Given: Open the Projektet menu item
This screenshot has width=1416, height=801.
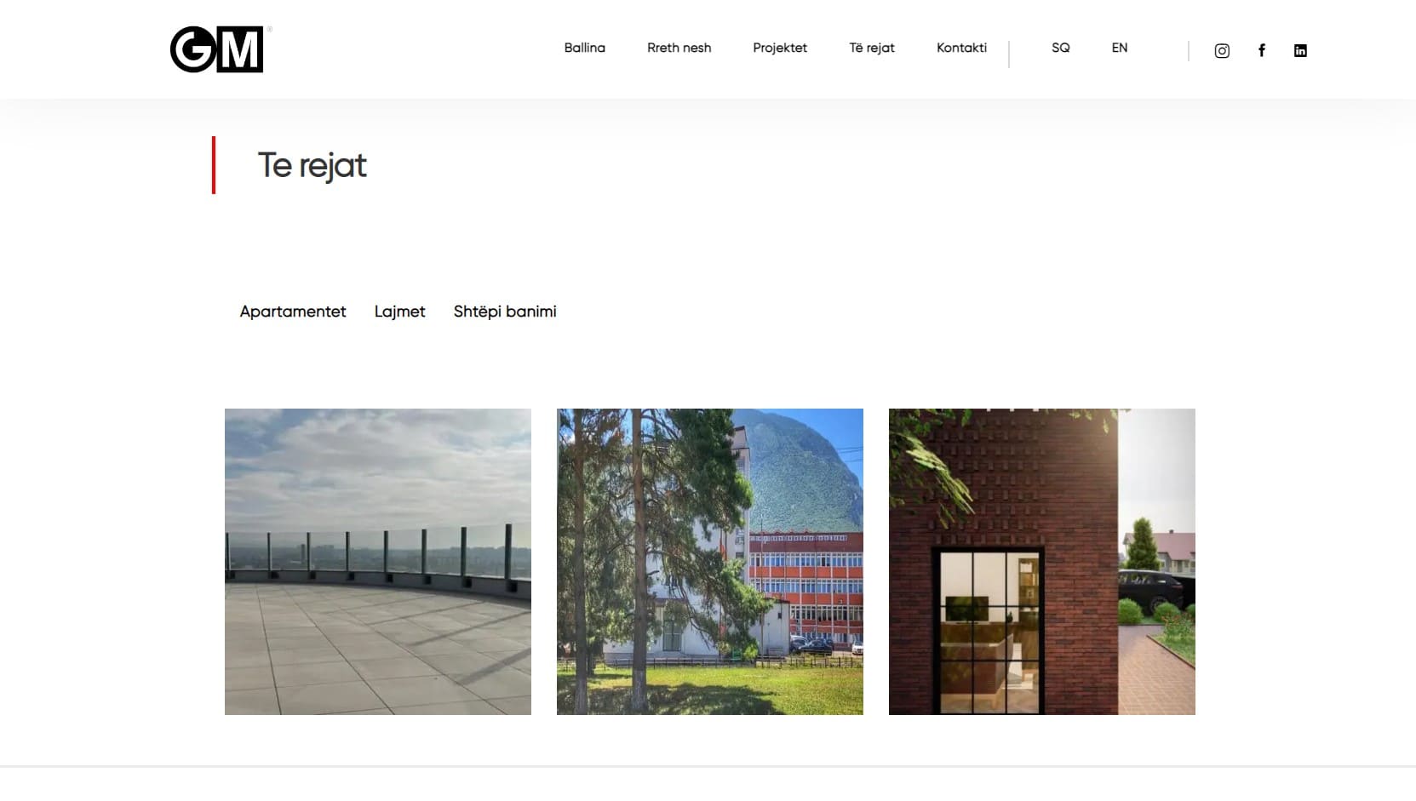Looking at the screenshot, I should tap(780, 48).
